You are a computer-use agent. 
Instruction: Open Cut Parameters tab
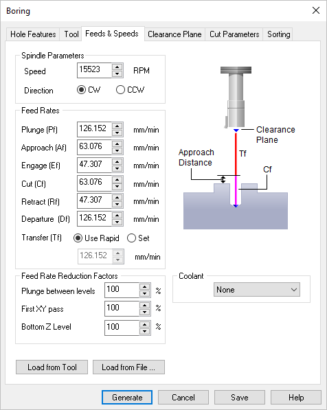point(234,34)
